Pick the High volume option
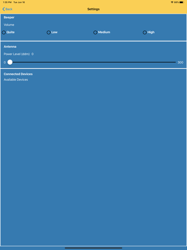Image resolution: width=187 pixels, height=250 pixels. [x=145, y=33]
